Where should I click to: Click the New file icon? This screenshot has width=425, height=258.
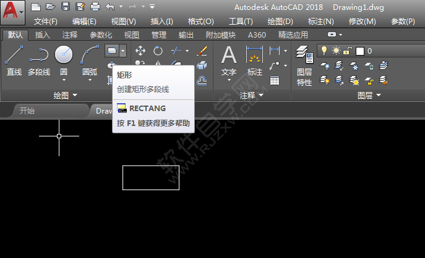[x=36, y=7]
